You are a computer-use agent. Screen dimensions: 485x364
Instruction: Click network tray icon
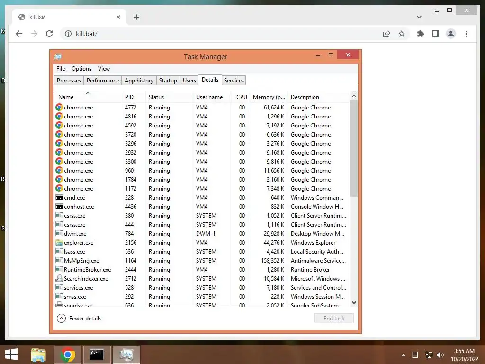(x=429, y=355)
